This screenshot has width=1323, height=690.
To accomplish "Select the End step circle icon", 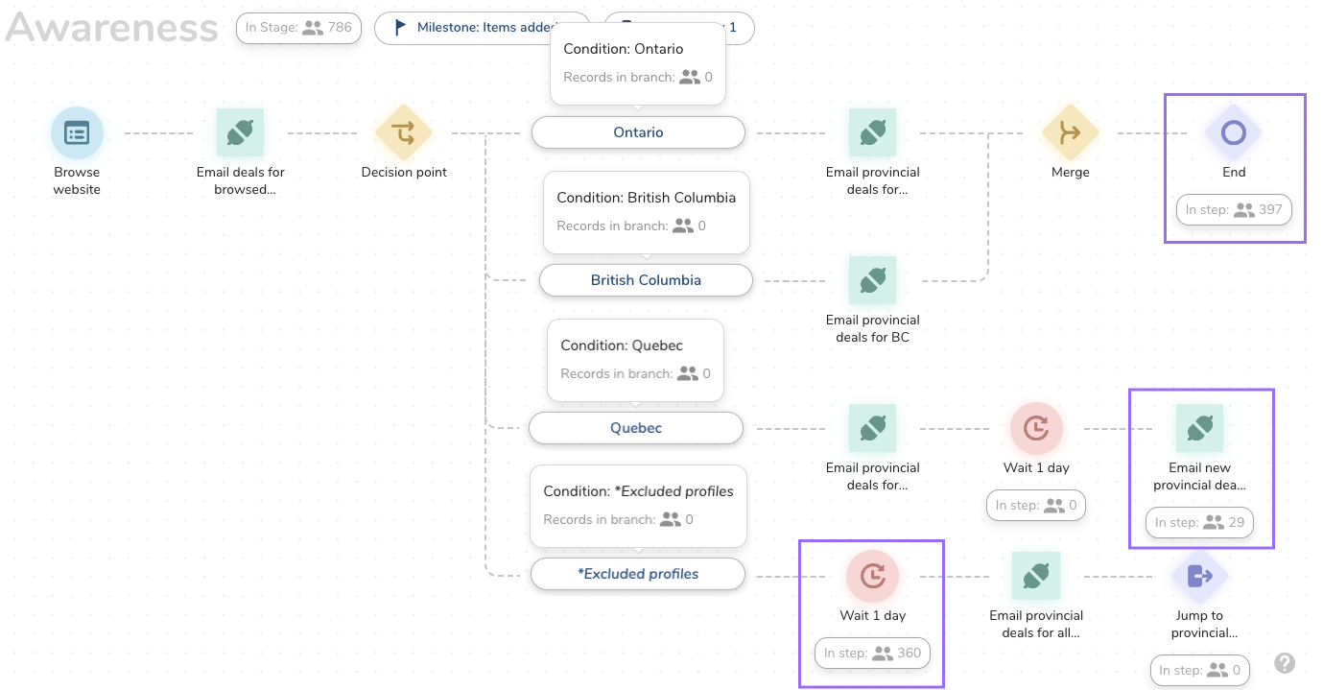I will 1233,132.
